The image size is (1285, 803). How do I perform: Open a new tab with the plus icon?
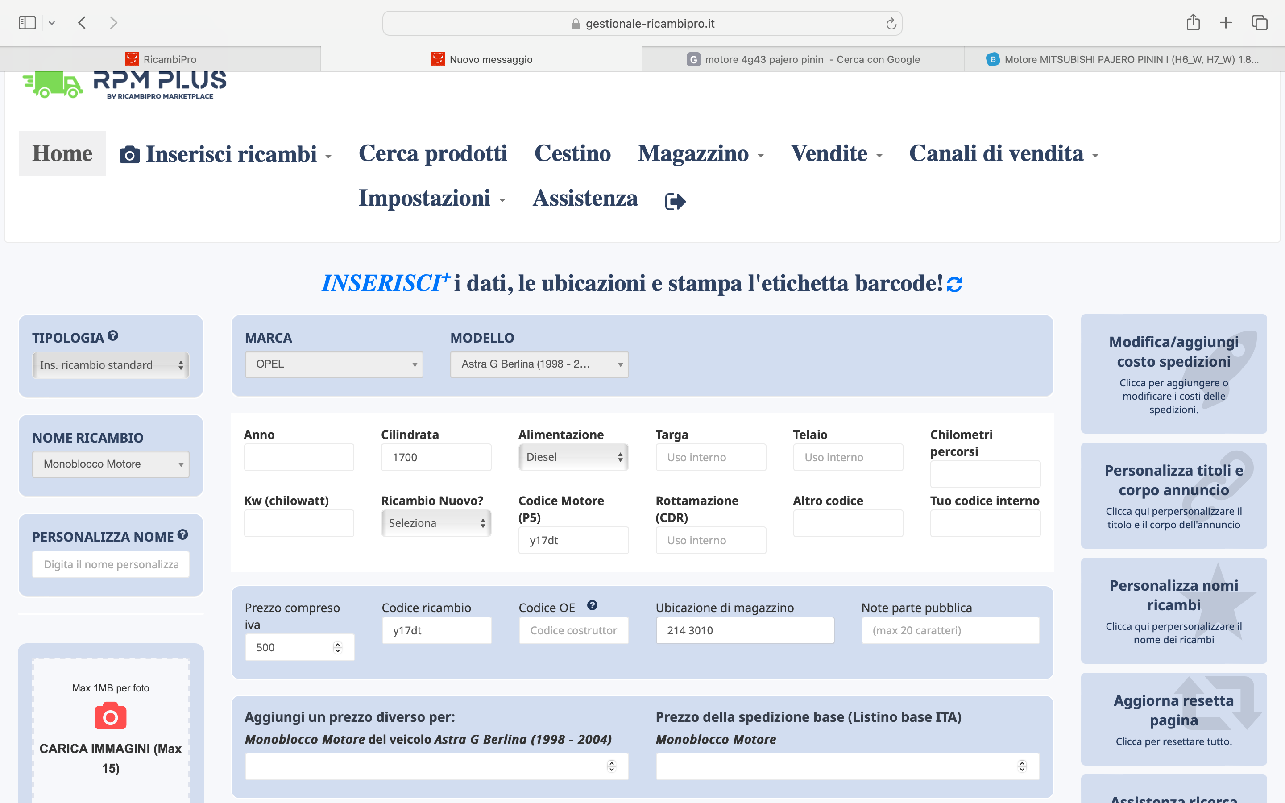(x=1226, y=23)
